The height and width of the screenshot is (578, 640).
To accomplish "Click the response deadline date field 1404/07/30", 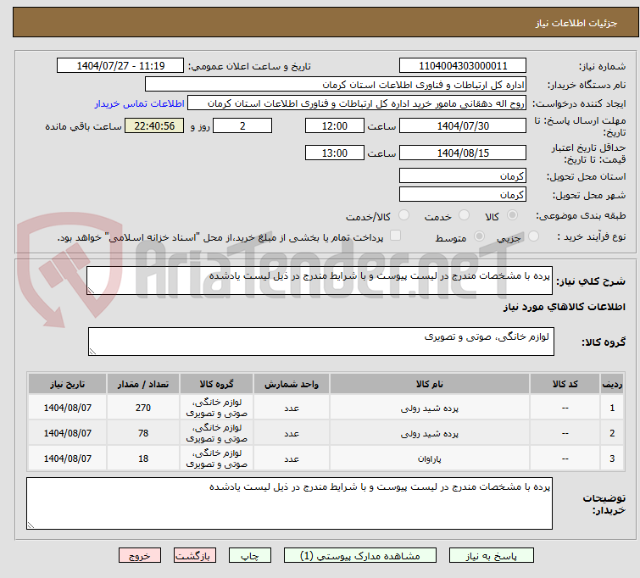I will (462, 126).
